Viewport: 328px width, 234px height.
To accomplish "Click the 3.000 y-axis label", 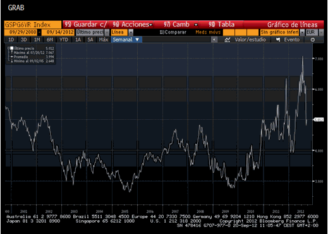I will pyautogui.click(x=319, y=181).
